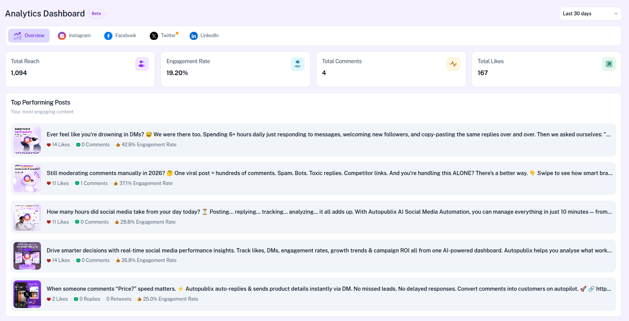
Task: Open thumbnail of Drive smarter decisions post
Action: click(x=27, y=256)
